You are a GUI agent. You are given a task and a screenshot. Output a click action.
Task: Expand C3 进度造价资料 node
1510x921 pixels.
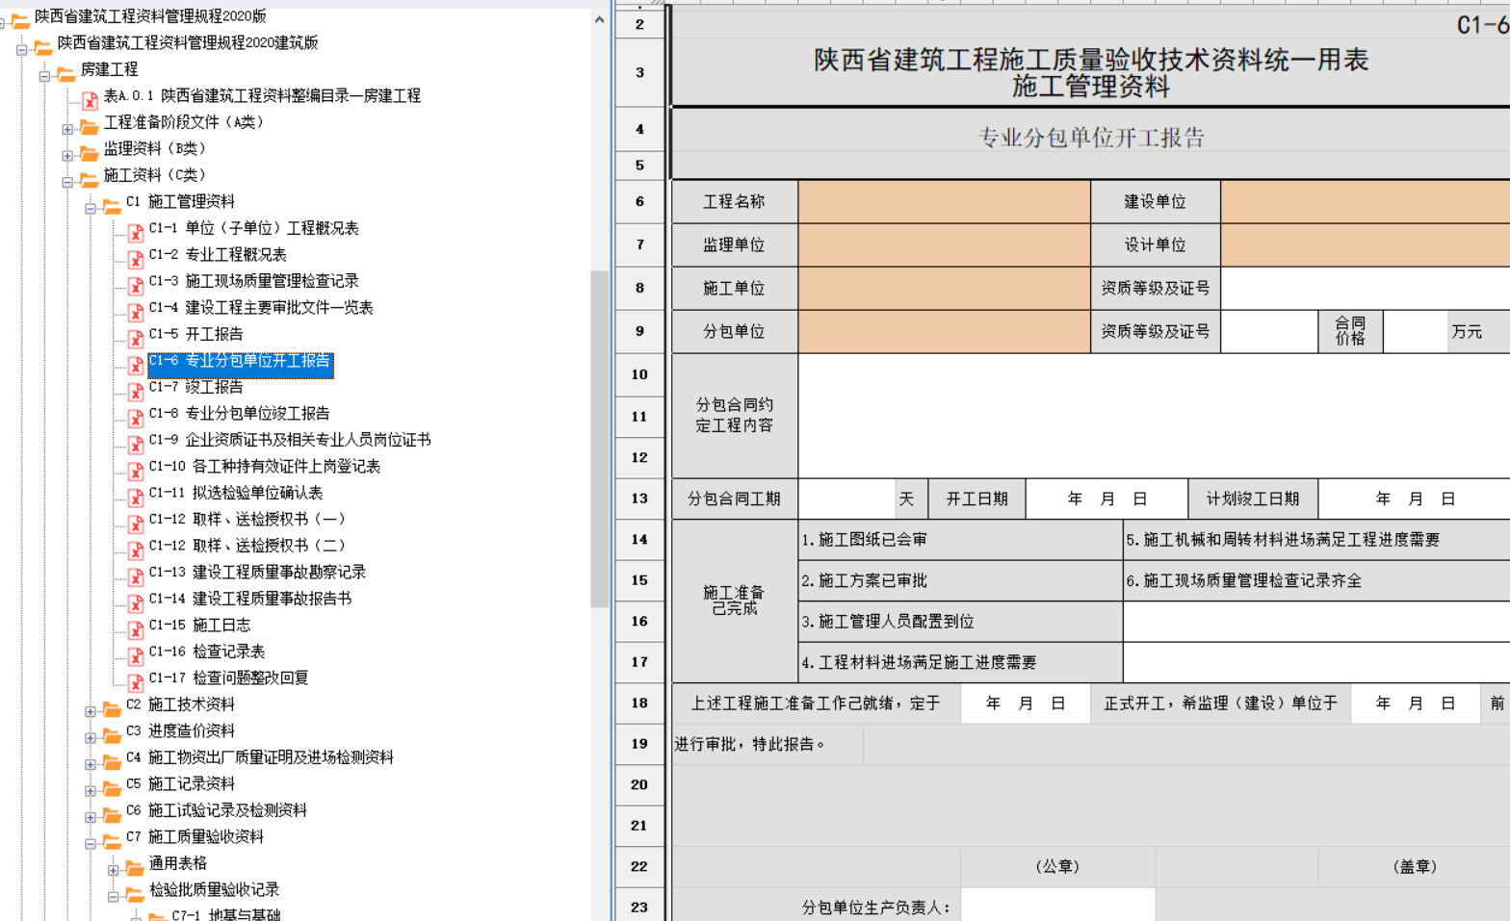pos(91,737)
